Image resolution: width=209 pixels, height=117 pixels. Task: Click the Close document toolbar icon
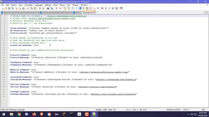click(x=16, y=8)
